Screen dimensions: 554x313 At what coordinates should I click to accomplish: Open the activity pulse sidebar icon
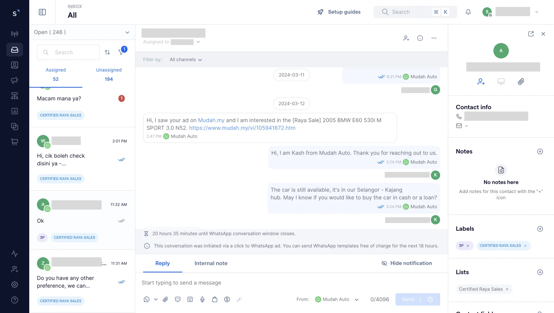15,254
